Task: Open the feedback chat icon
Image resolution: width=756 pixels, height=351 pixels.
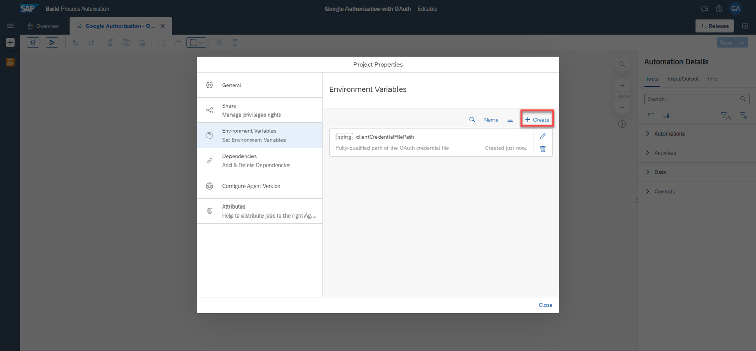Action: click(705, 9)
